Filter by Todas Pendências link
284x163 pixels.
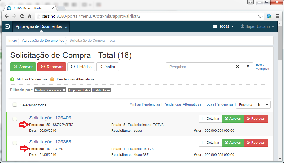pos(219,104)
